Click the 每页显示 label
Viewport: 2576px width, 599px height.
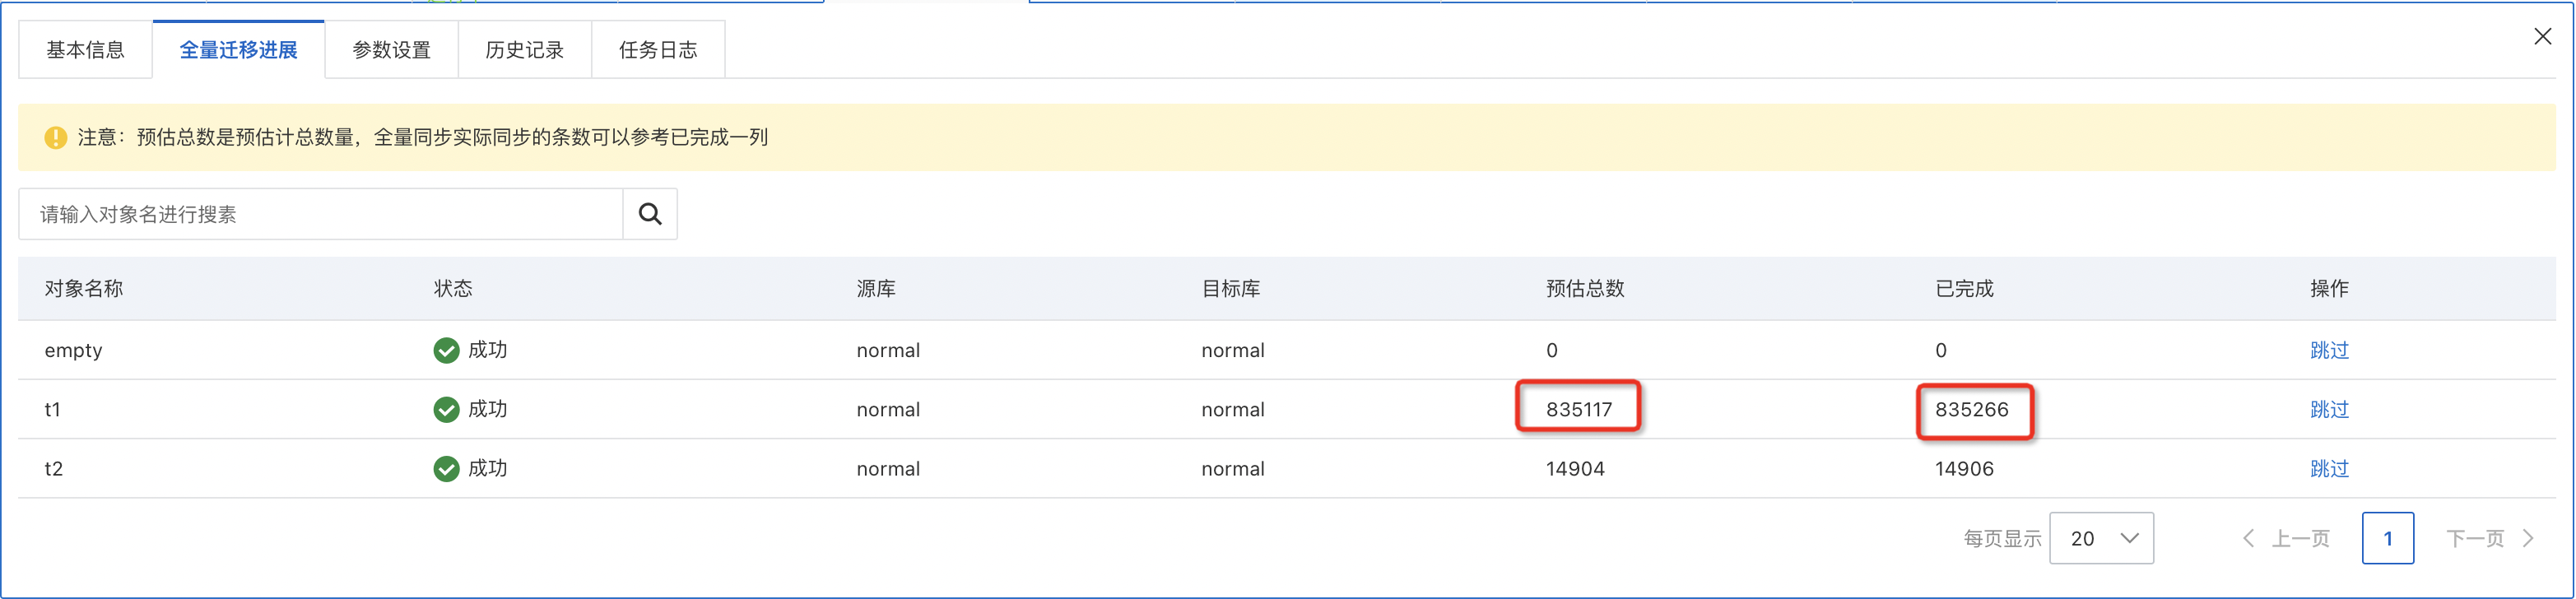[2002, 538]
